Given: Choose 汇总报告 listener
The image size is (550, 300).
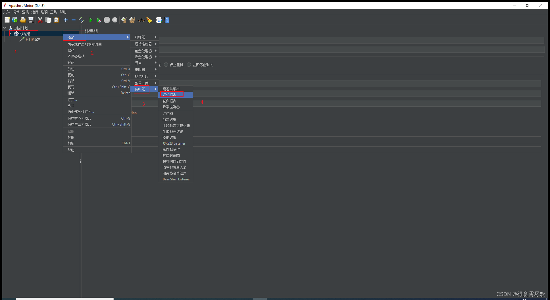Looking at the screenshot, I should click(x=176, y=95).
